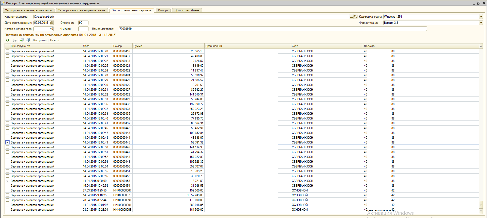The height and width of the screenshot is (218, 487).
Task: Uncheck the row with number 00000000445
Action: [x=8, y=142]
